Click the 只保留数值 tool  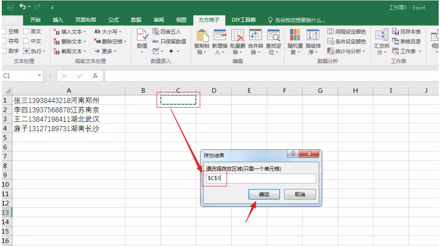169,41
